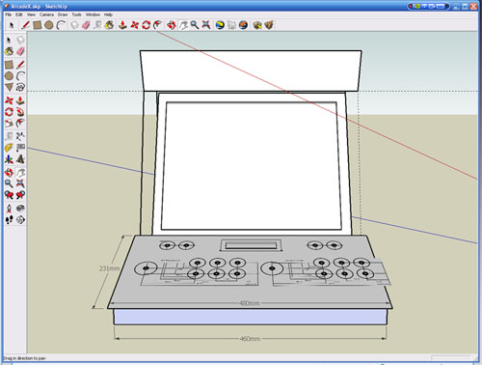Select the Orbit tool in left toolbar
This screenshot has height=365, width=482.
9,173
